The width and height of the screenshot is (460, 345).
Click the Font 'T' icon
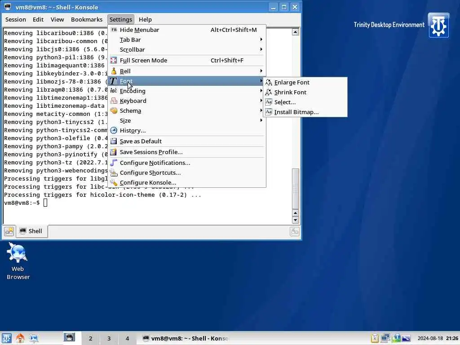[113, 81]
